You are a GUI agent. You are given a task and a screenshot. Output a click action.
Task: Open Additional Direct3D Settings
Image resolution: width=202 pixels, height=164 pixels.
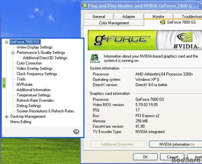(x=45, y=58)
